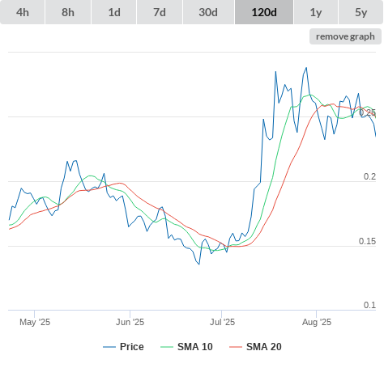Click the 0.15 y-axis value
Screen dimensions: 384x368
pos(367,241)
